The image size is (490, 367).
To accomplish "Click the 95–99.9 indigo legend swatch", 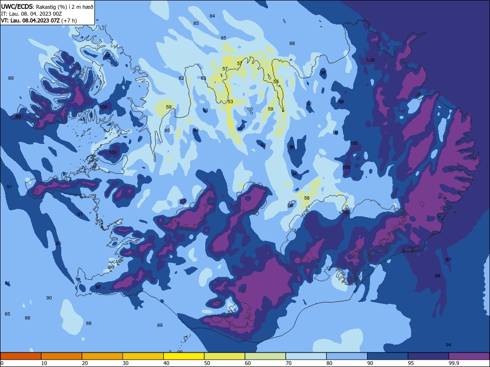I will [428, 356].
